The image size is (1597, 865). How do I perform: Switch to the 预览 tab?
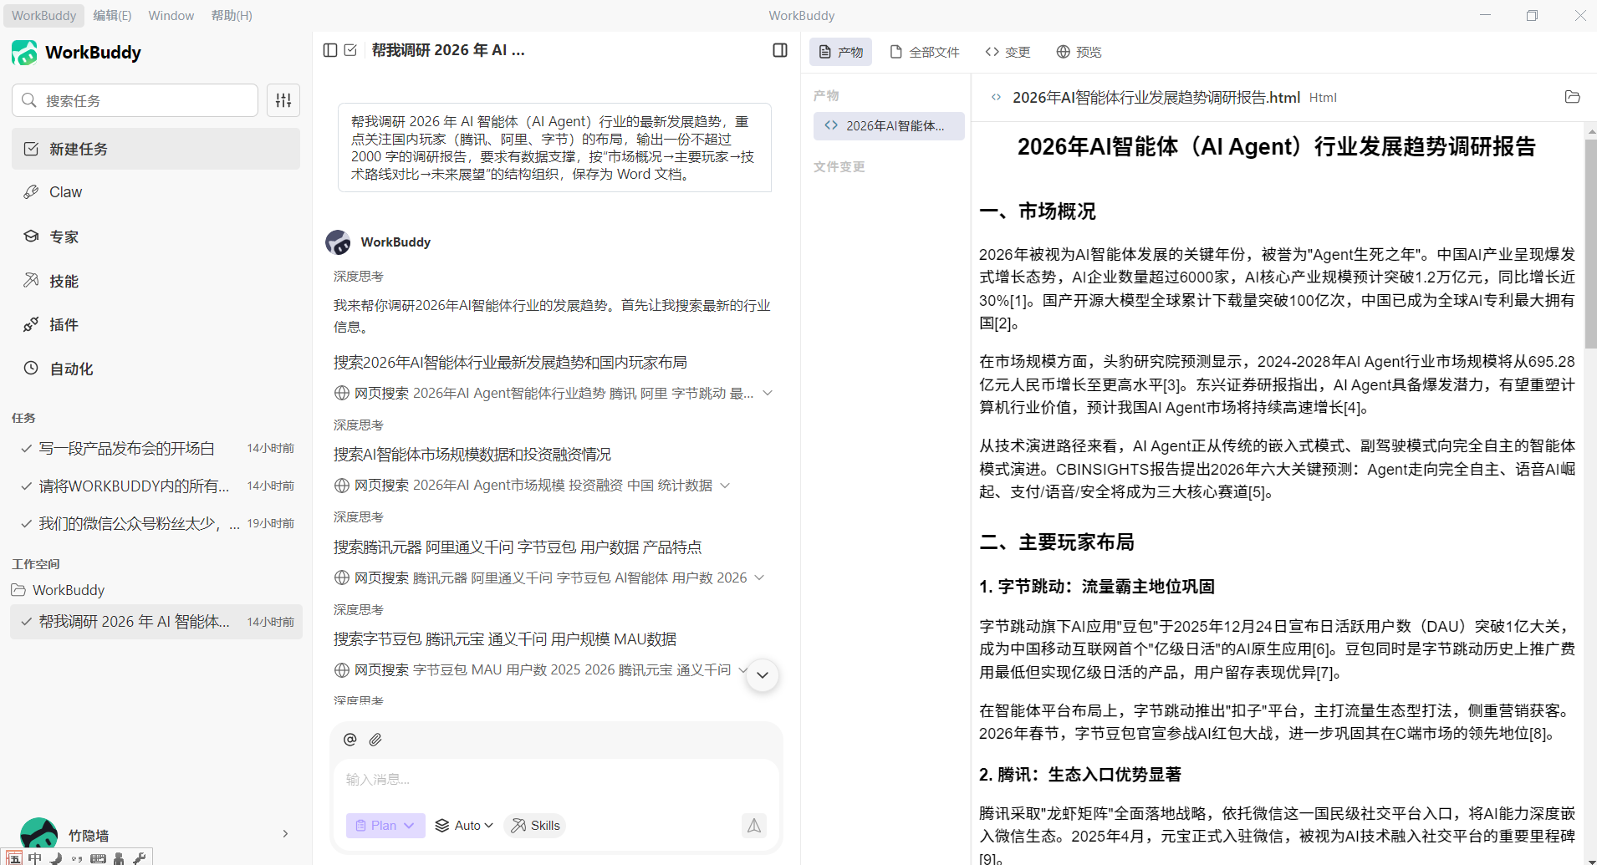click(1079, 52)
